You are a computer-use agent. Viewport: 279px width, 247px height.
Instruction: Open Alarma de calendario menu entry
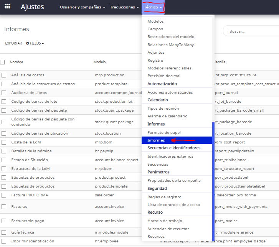pyautogui.click(x=167, y=116)
